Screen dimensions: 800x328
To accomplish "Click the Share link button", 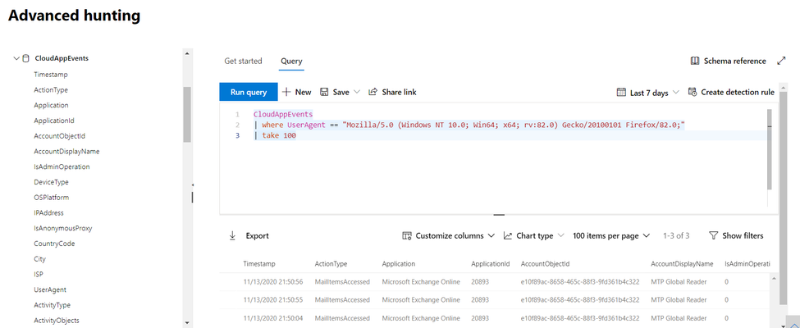I will (392, 92).
